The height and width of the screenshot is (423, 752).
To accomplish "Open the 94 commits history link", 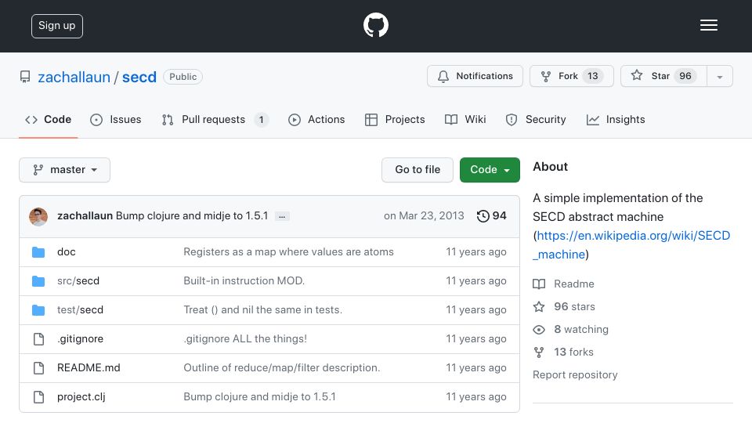I will (492, 216).
